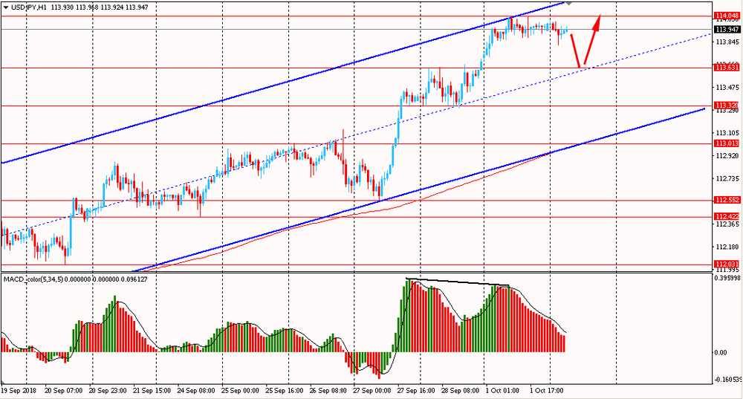Click the 112.920 price axis value

click(x=727, y=155)
